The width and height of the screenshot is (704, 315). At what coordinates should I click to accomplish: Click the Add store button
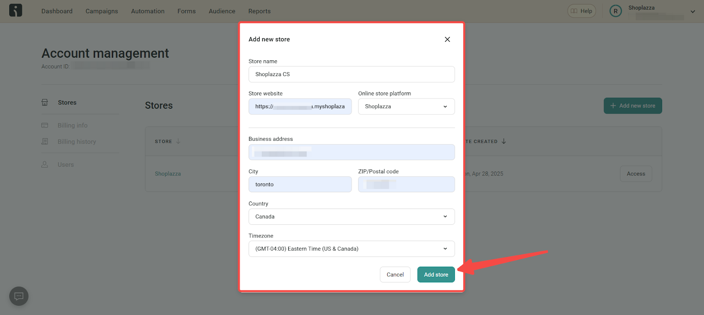coord(436,275)
